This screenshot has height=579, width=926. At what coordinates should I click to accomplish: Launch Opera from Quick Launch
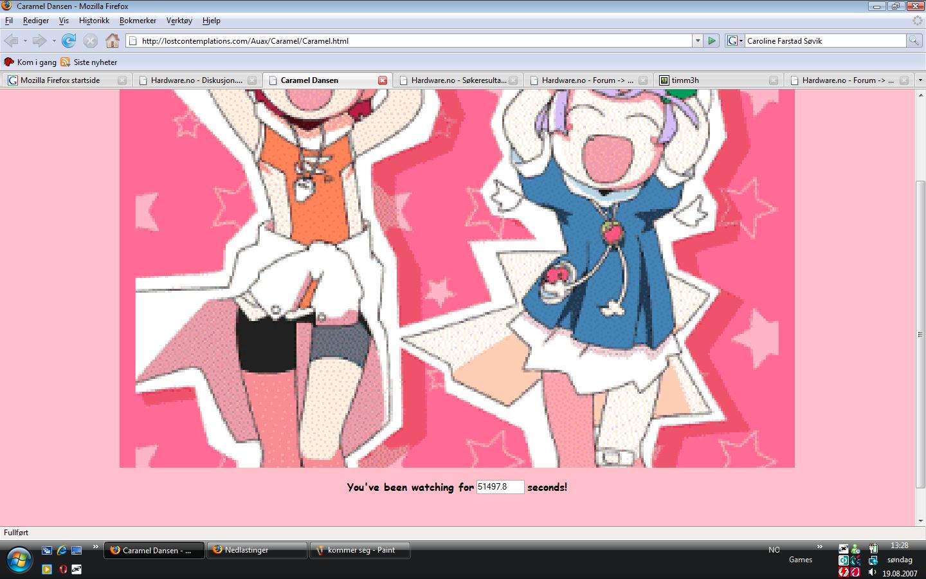pos(62,569)
